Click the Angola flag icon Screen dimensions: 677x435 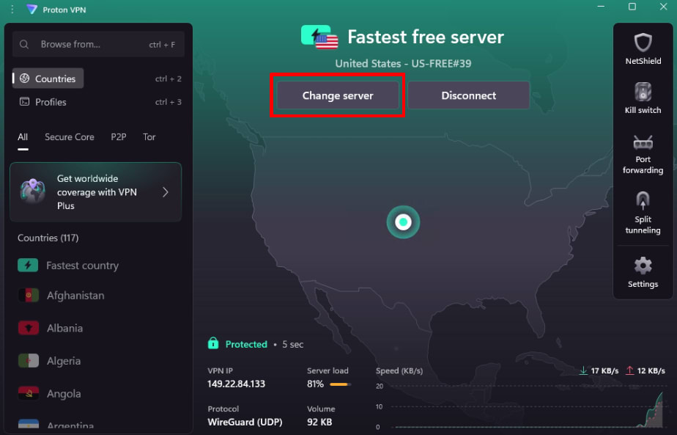point(28,393)
